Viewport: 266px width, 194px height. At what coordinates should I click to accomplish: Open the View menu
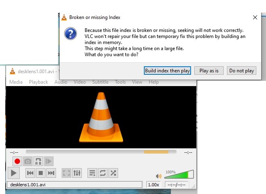click(x=137, y=82)
